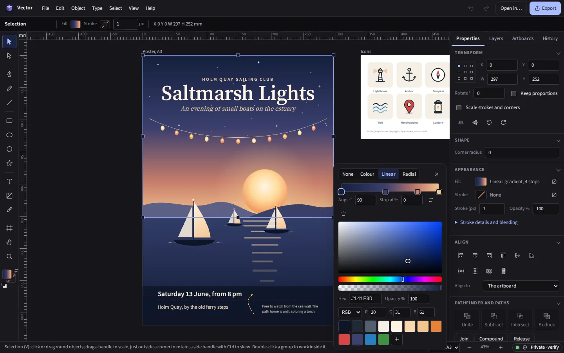Viewport: 564px width, 353px height.
Task: Add swatch with plus button
Action: pyautogui.click(x=397, y=339)
